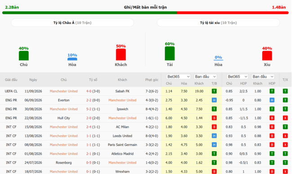The width and height of the screenshot is (292, 174).
Task: Click the 19.00 away odds cell
Action: tap(199, 91)
